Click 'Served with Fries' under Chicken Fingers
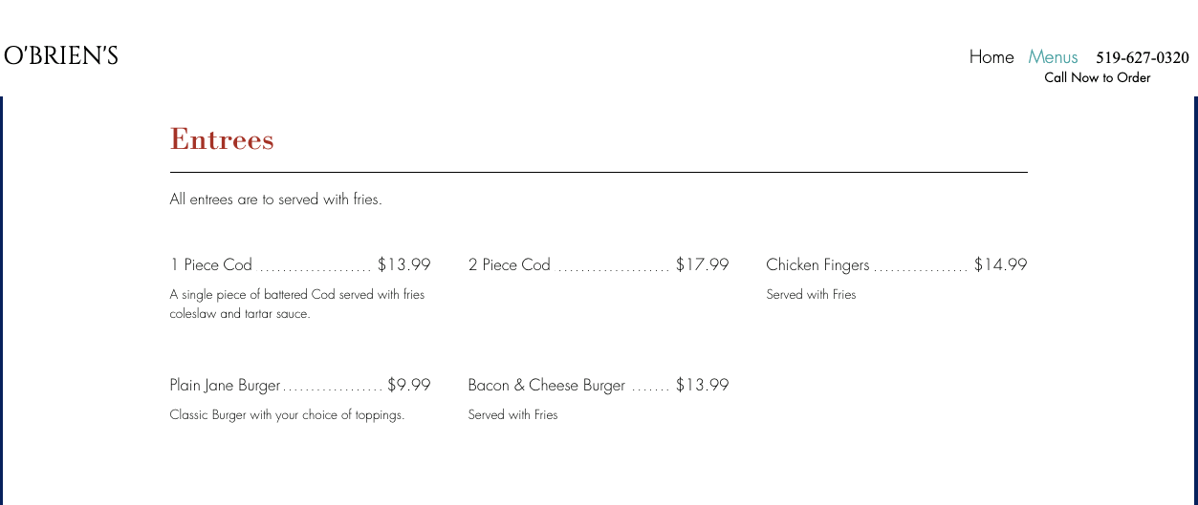This screenshot has width=1198, height=505. (x=811, y=295)
